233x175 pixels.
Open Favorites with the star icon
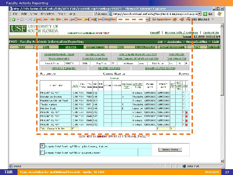click(x=52, y=19)
